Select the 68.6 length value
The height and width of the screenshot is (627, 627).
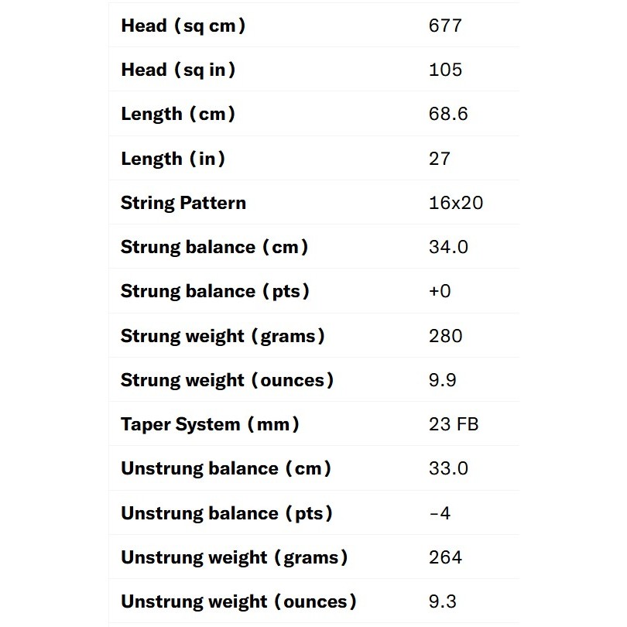tap(448, 114)
